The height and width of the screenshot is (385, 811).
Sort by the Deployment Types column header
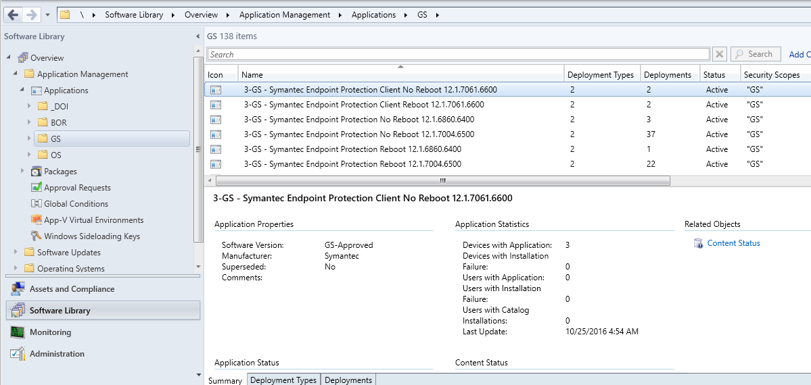(602, 75)
